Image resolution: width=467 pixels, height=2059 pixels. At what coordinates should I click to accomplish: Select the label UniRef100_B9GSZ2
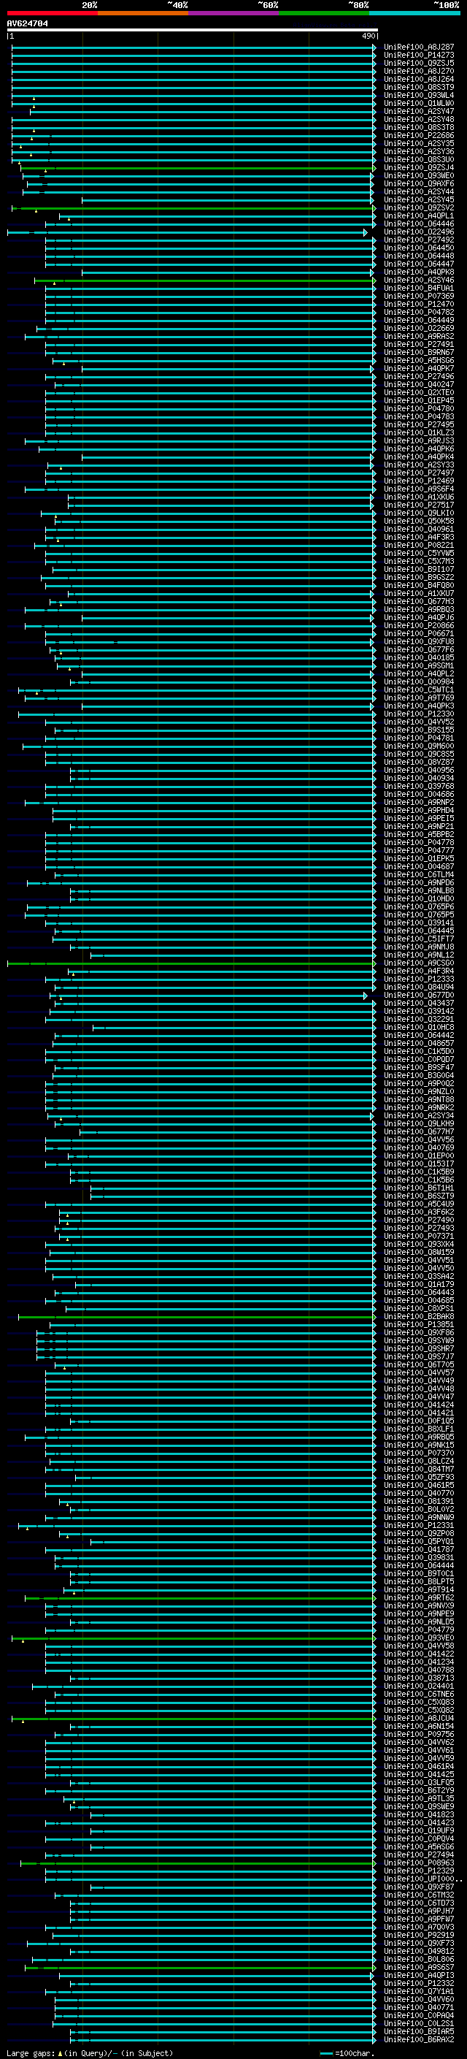[419, 577]
